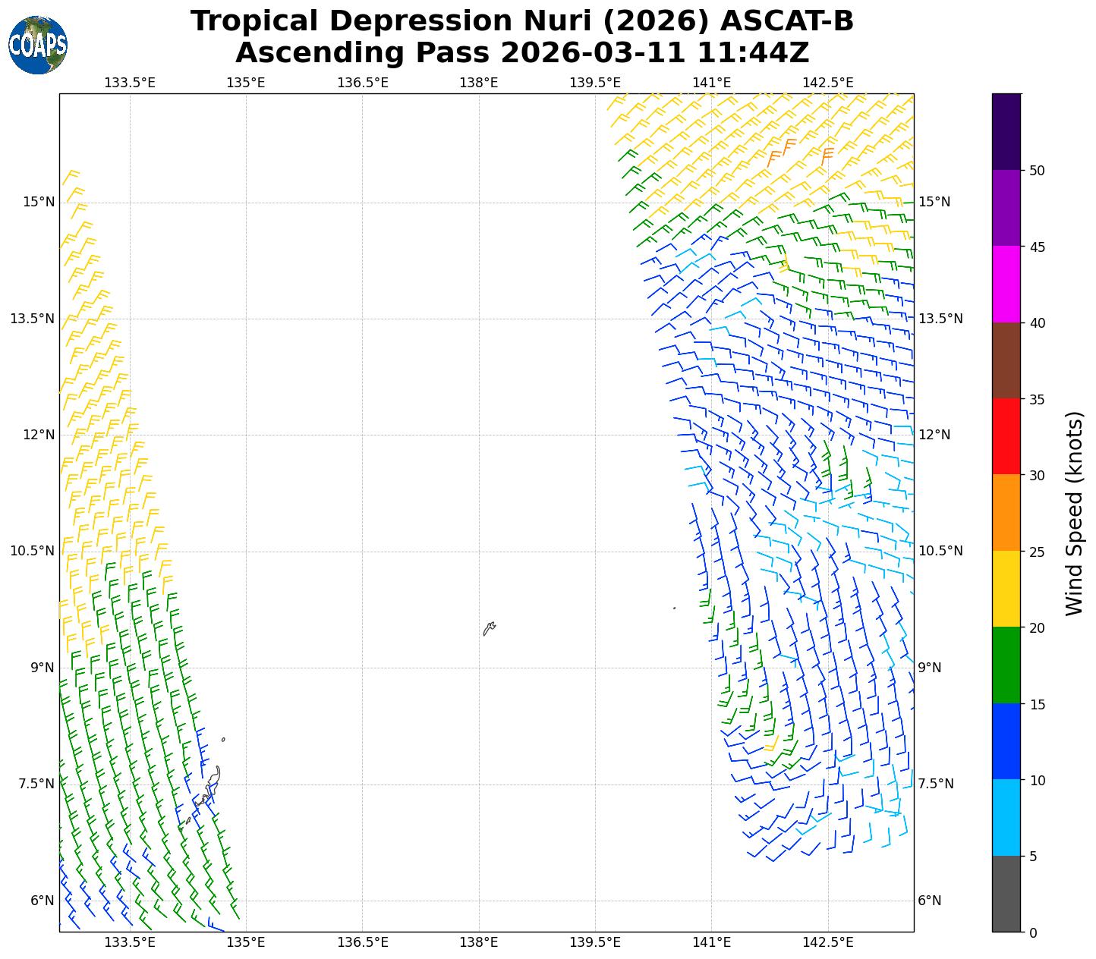Select the orange 25-30 knot colorbar band
This screenshot has width=1096, height=959.
1006,513
